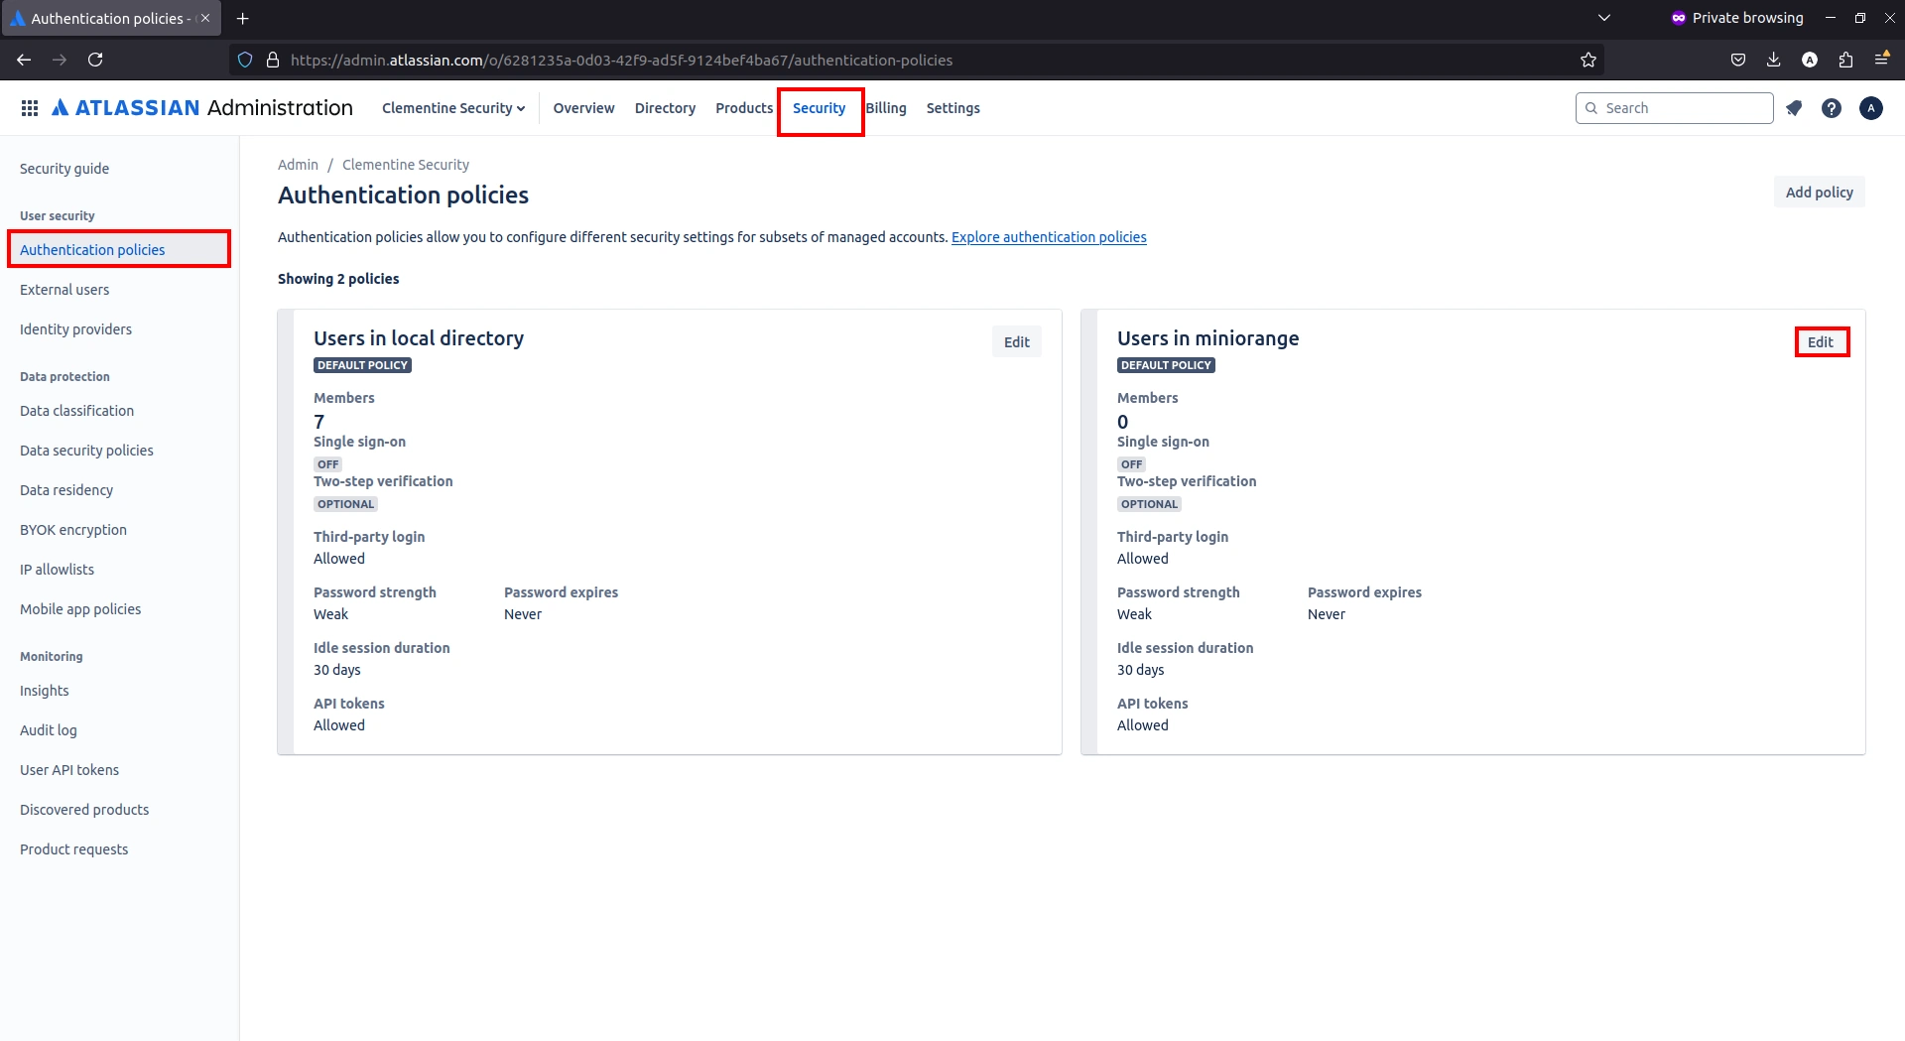Viewport: 1905px width, 1041px height.
Task: Open the help menu question mark icon
Action: click(x=1832, y=107)
